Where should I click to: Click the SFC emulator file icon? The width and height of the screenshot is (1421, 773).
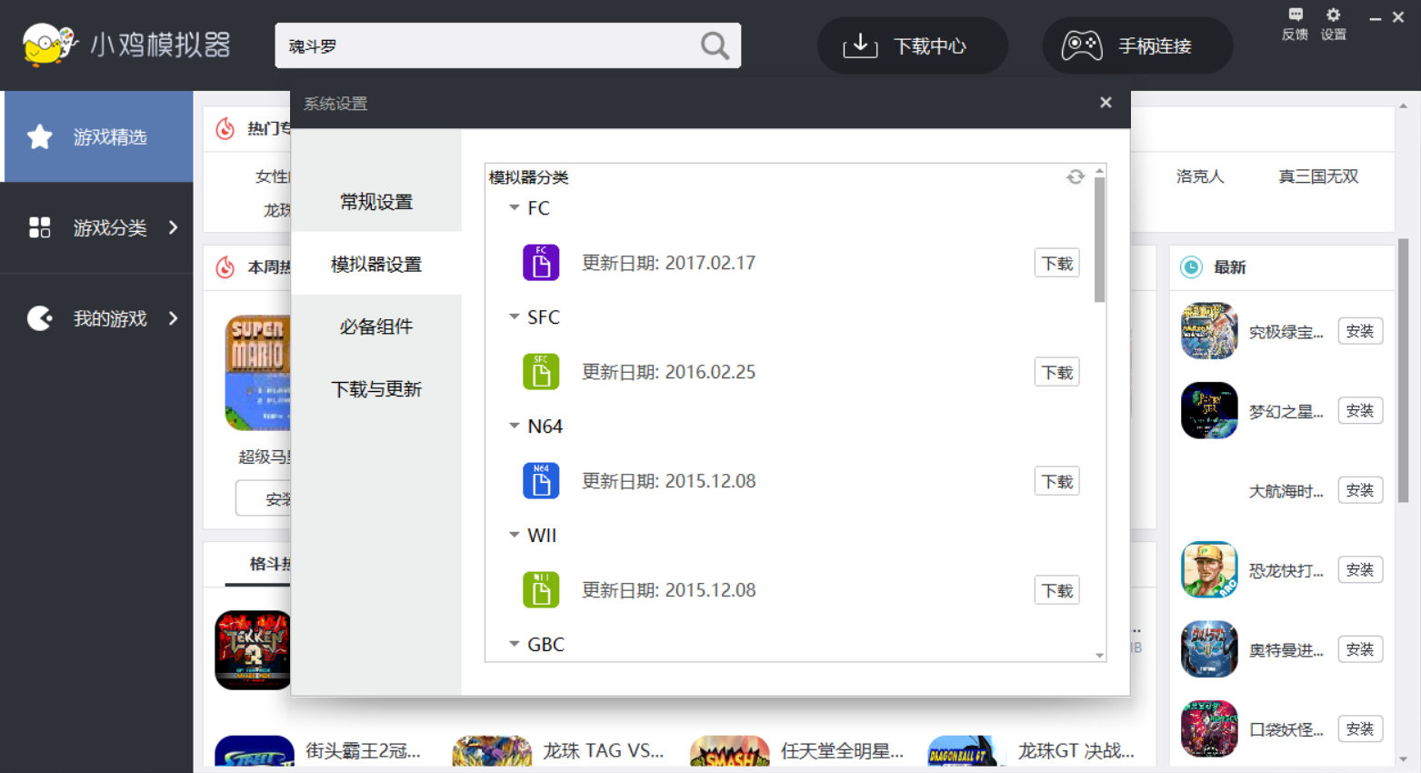[541, 372]
